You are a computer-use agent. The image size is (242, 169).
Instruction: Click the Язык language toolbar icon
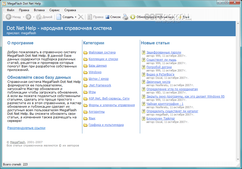tap(180, 17)
